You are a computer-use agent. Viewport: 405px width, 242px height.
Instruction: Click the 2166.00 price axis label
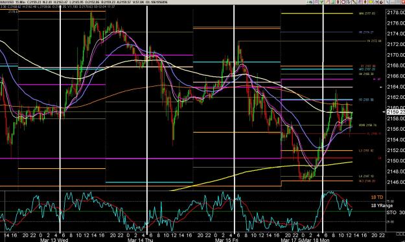coord(395,76)
